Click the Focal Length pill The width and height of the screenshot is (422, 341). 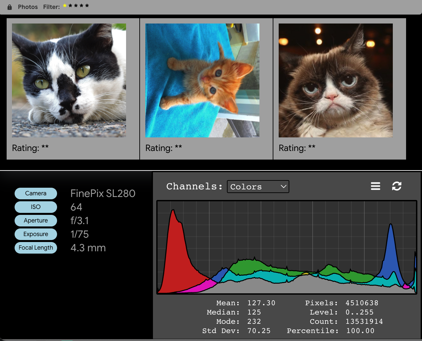tap(36, 248)
